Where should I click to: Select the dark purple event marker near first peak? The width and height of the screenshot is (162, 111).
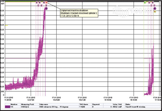(x=46, y=8)
